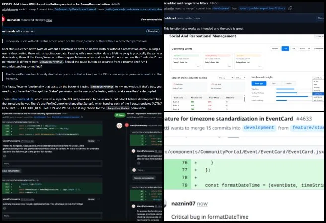Click the EventCard.jsx file path header
Screen dimensions: 326x223
244,152
